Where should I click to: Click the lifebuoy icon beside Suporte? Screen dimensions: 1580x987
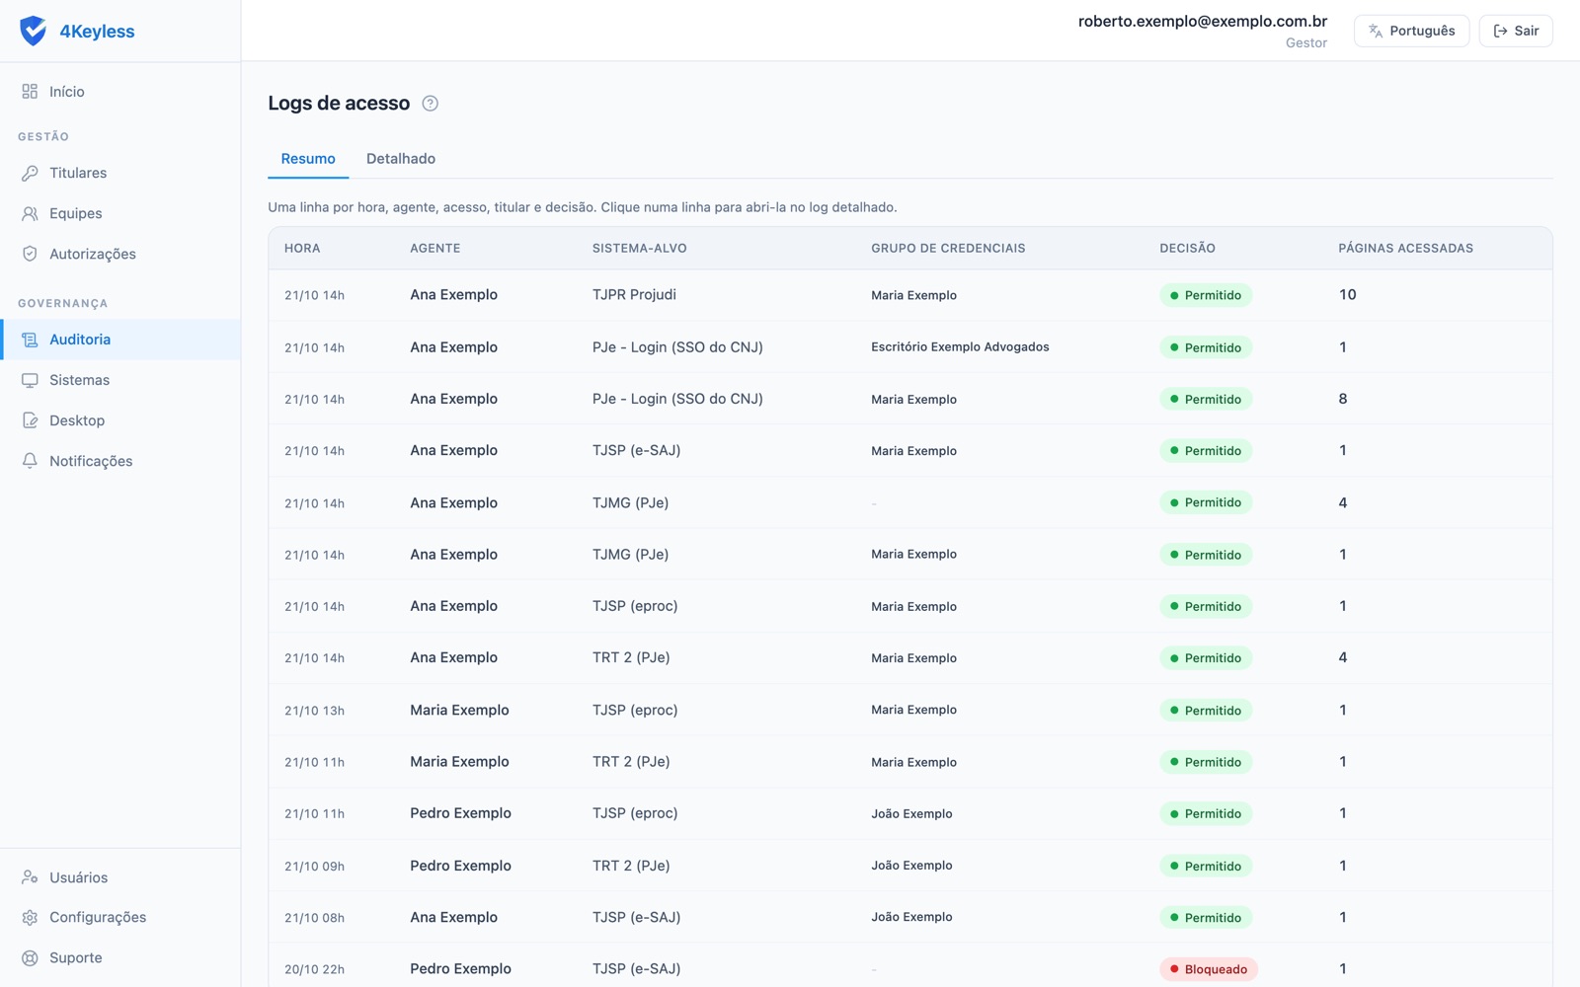30,958
